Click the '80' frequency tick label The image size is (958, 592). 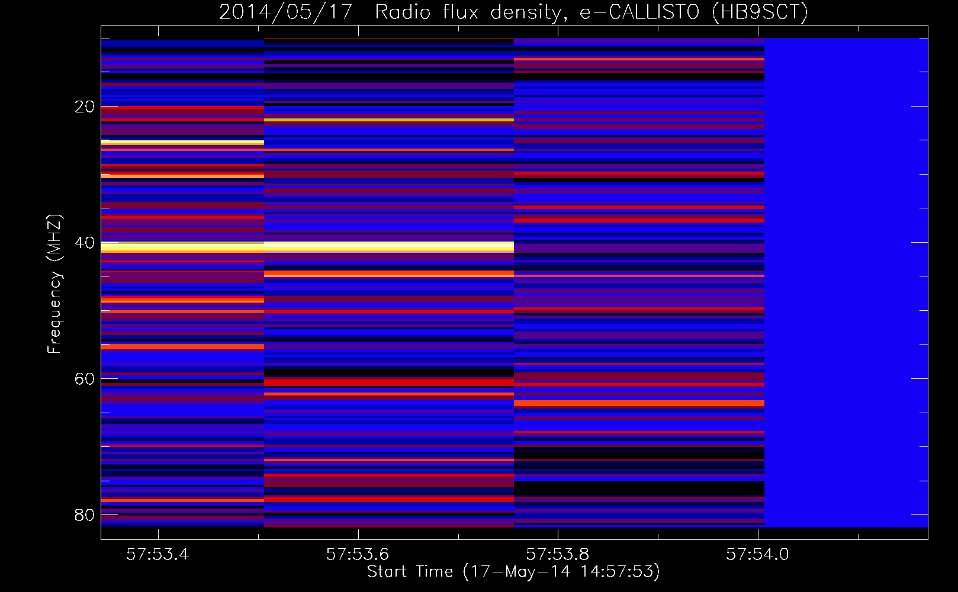[85, 515]
